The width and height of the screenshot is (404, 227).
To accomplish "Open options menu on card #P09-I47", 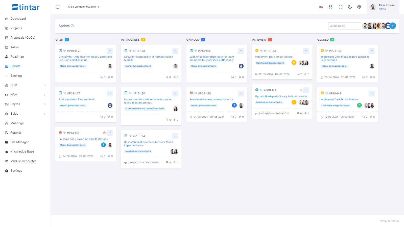I will click(x=110, y=93).
